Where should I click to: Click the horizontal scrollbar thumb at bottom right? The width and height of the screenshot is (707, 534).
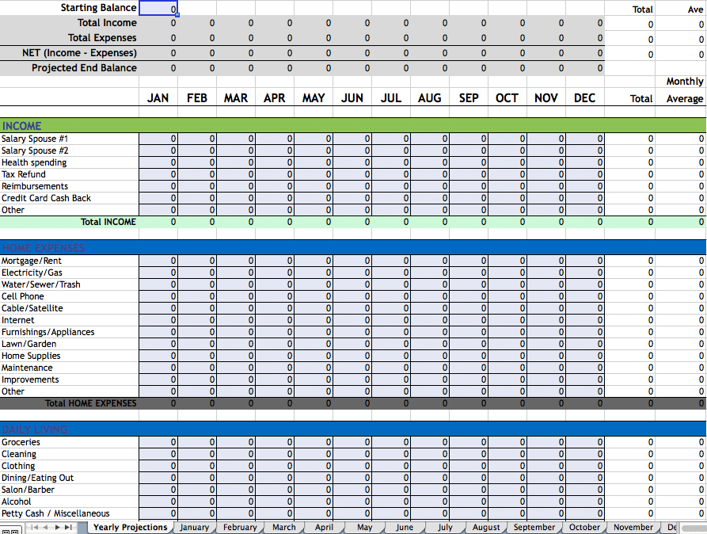point(694,528)
